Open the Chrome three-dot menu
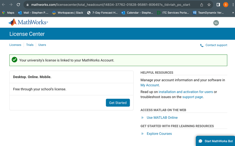235x146 pixels. [233, 5]
